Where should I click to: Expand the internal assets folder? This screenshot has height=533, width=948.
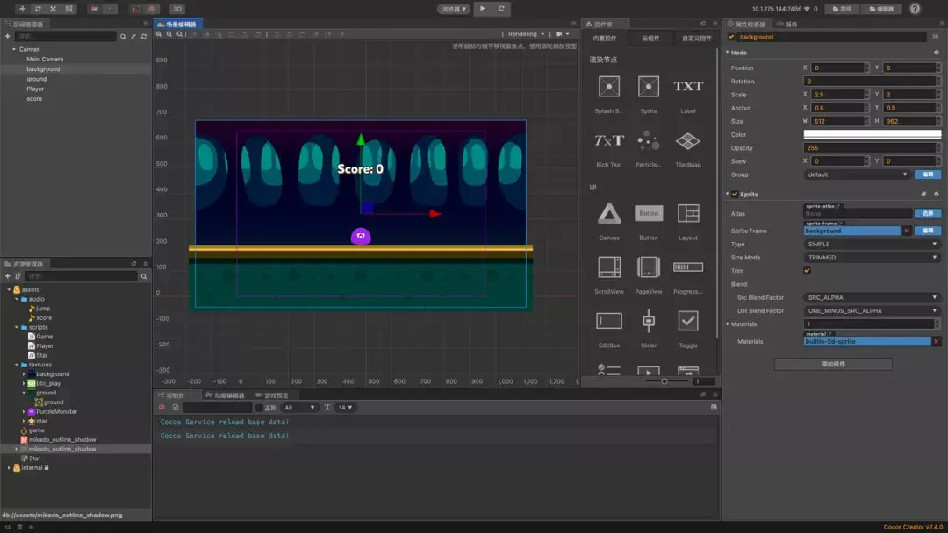click(9, 468)
